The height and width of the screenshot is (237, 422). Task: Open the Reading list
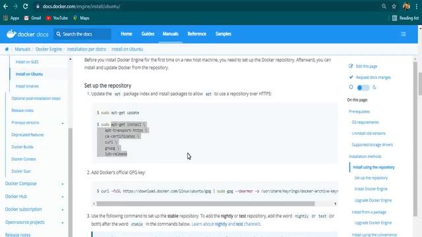point(406,18)
